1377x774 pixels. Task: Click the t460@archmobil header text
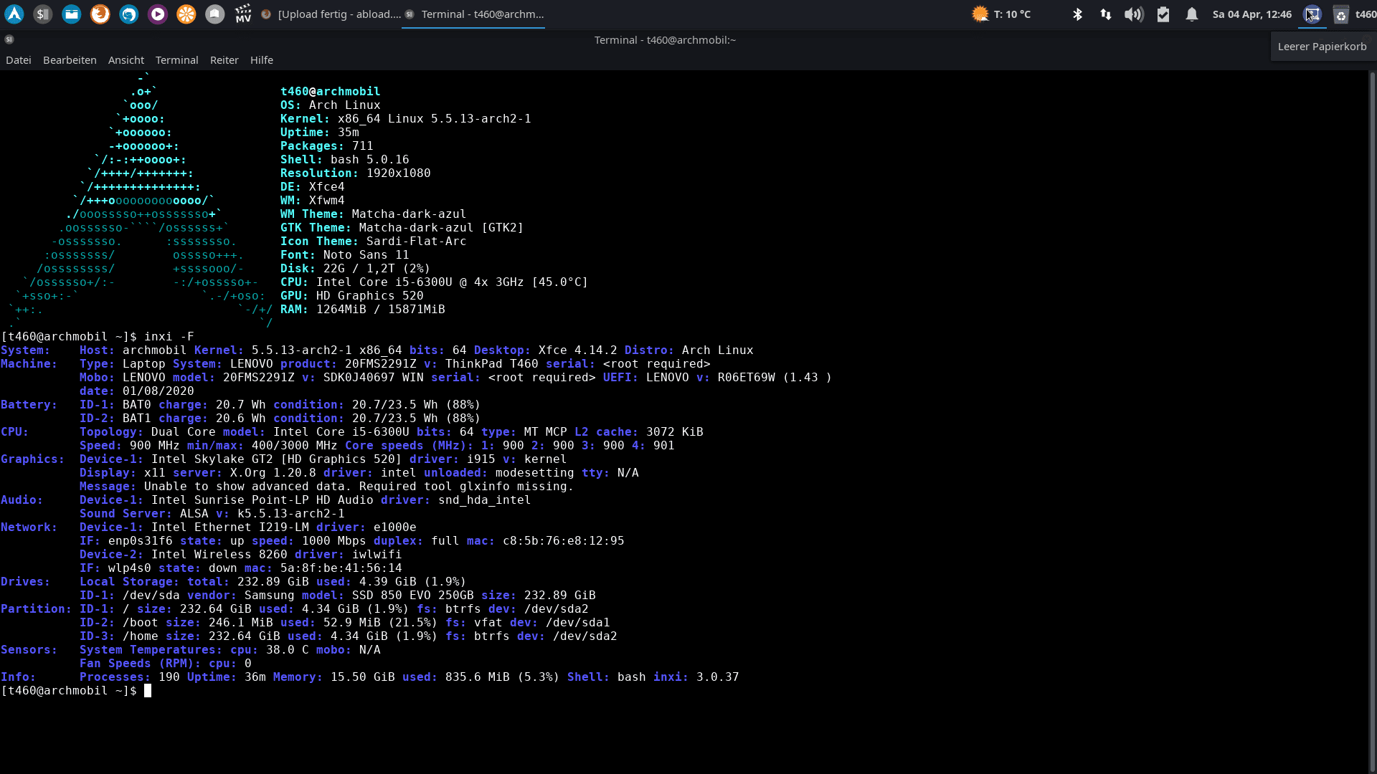[x=330, y=91]
